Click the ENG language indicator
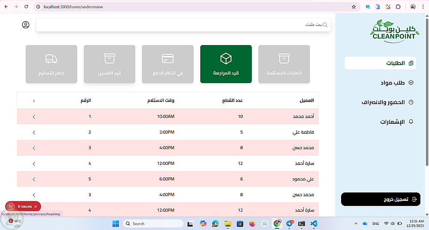Screen dimensions: 429x230 point(376,224)
